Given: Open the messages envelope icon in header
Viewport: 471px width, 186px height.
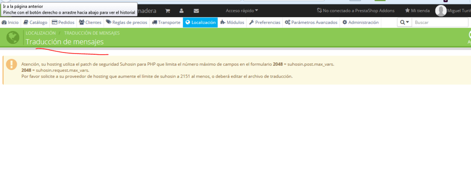Looking at the screenshot, I should click(196, 11).
